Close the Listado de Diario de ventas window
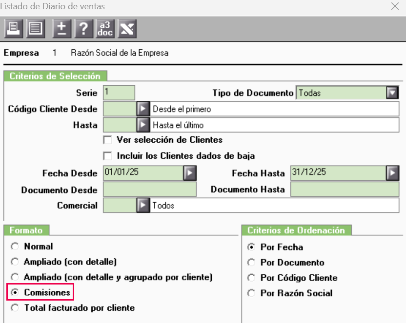This screenshot has height=323, width=406. (x=395, y=6)
